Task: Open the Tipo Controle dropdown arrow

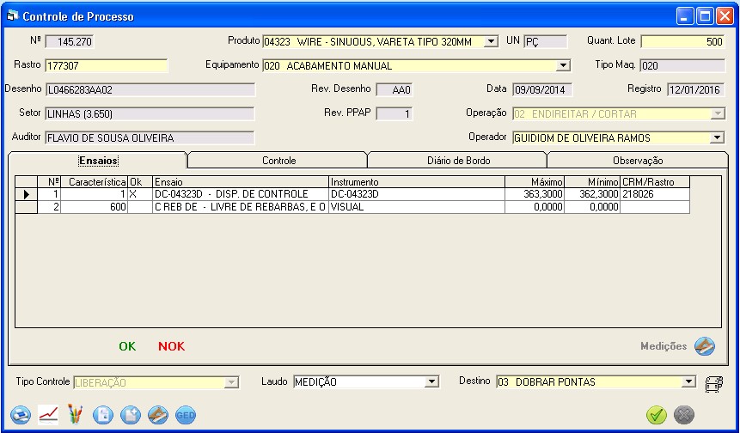Action: (231, 382)
